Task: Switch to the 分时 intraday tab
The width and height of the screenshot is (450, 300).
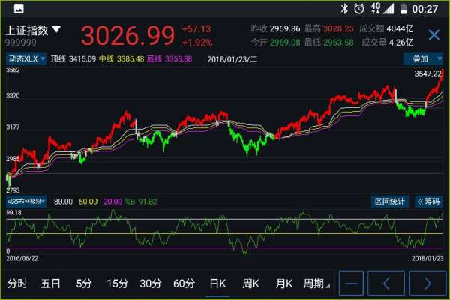Action: (x=17, y=283)
